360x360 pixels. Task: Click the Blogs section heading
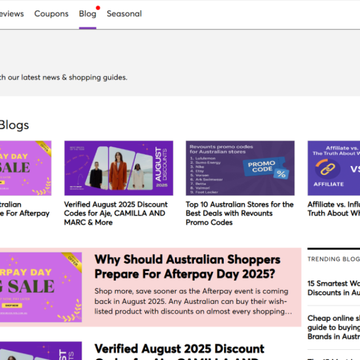point(14,125)
